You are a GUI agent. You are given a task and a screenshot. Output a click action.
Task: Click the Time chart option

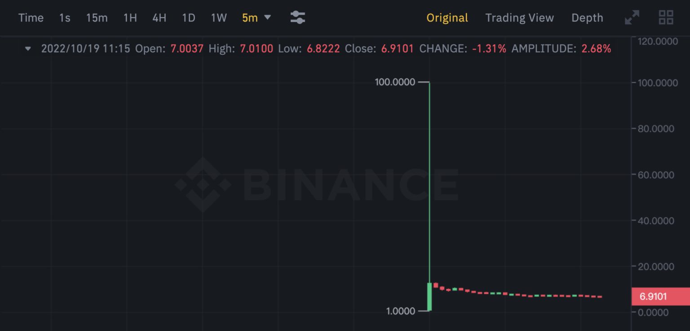(31, 18)
